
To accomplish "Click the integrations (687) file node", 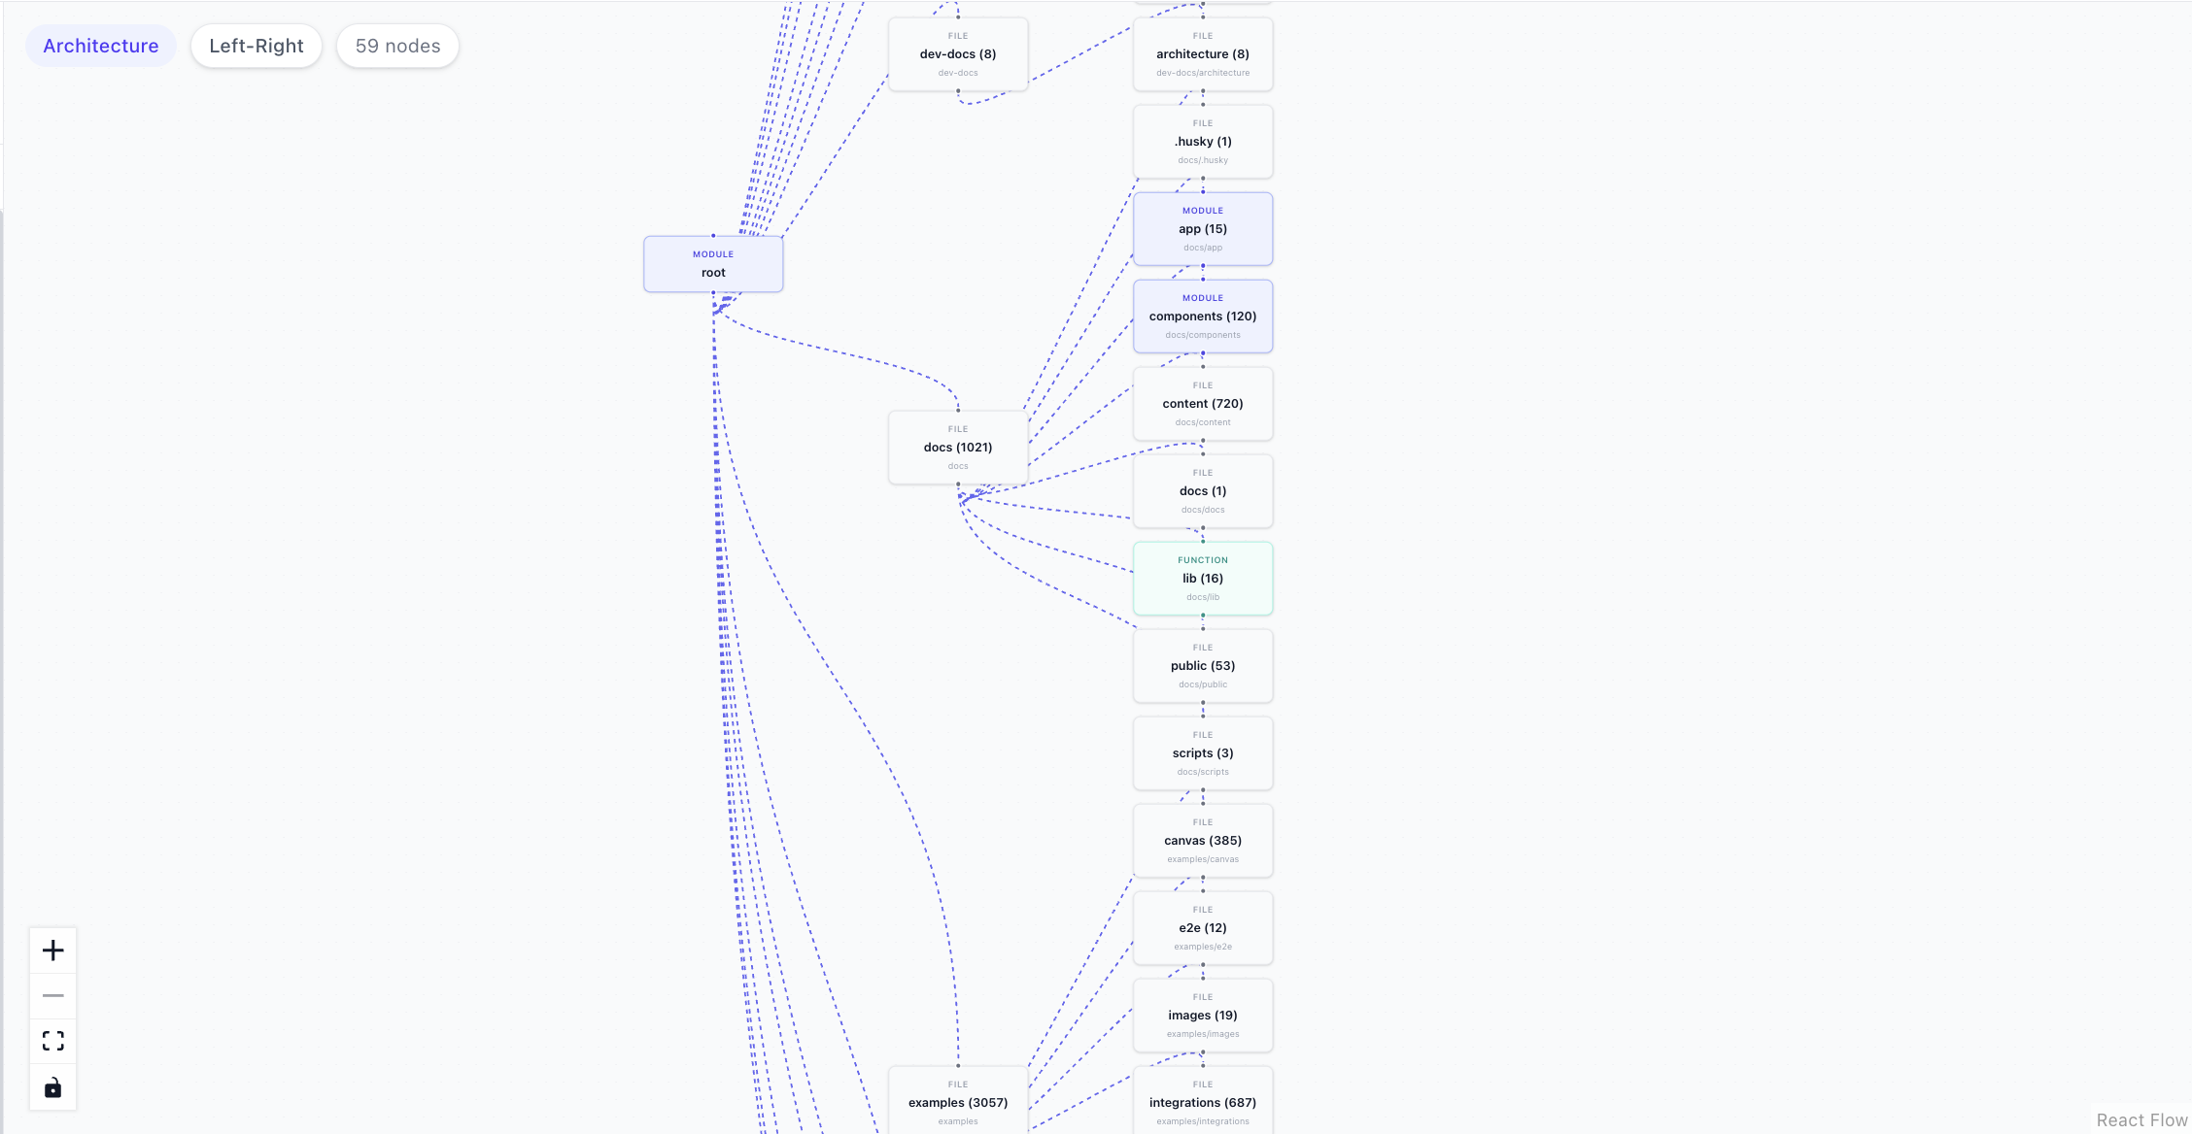I will point(1203,1102).
